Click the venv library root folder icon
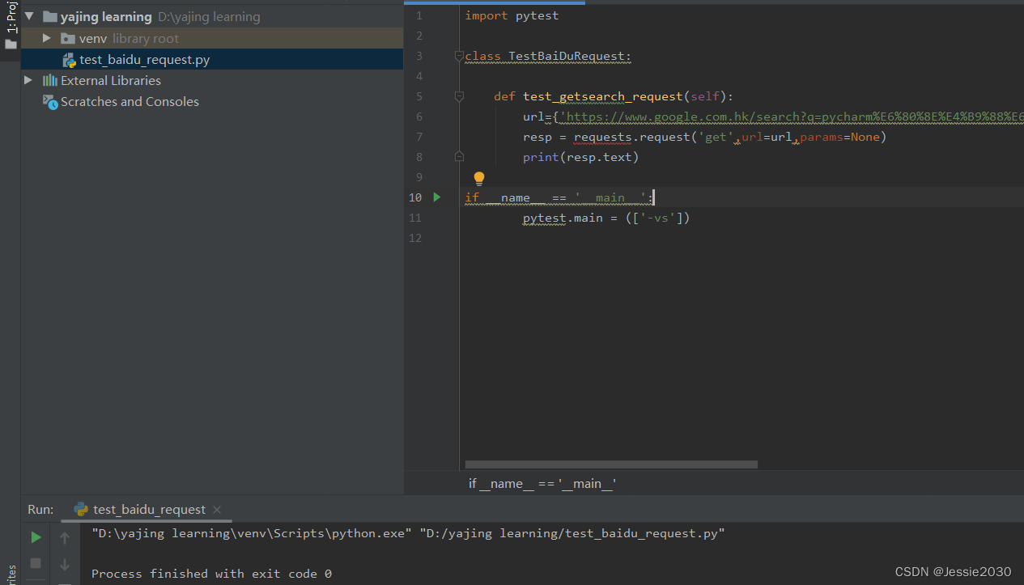This screenshot has height=585, width=1024. click(x=68, y=37)
